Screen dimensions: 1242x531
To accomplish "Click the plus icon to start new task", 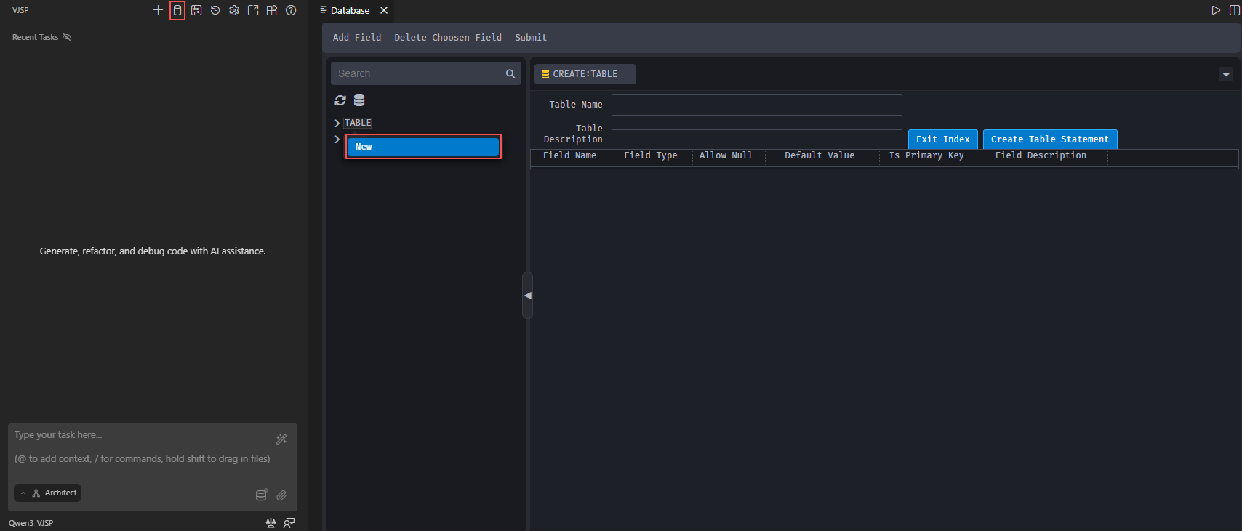I will tap(158, 10).
